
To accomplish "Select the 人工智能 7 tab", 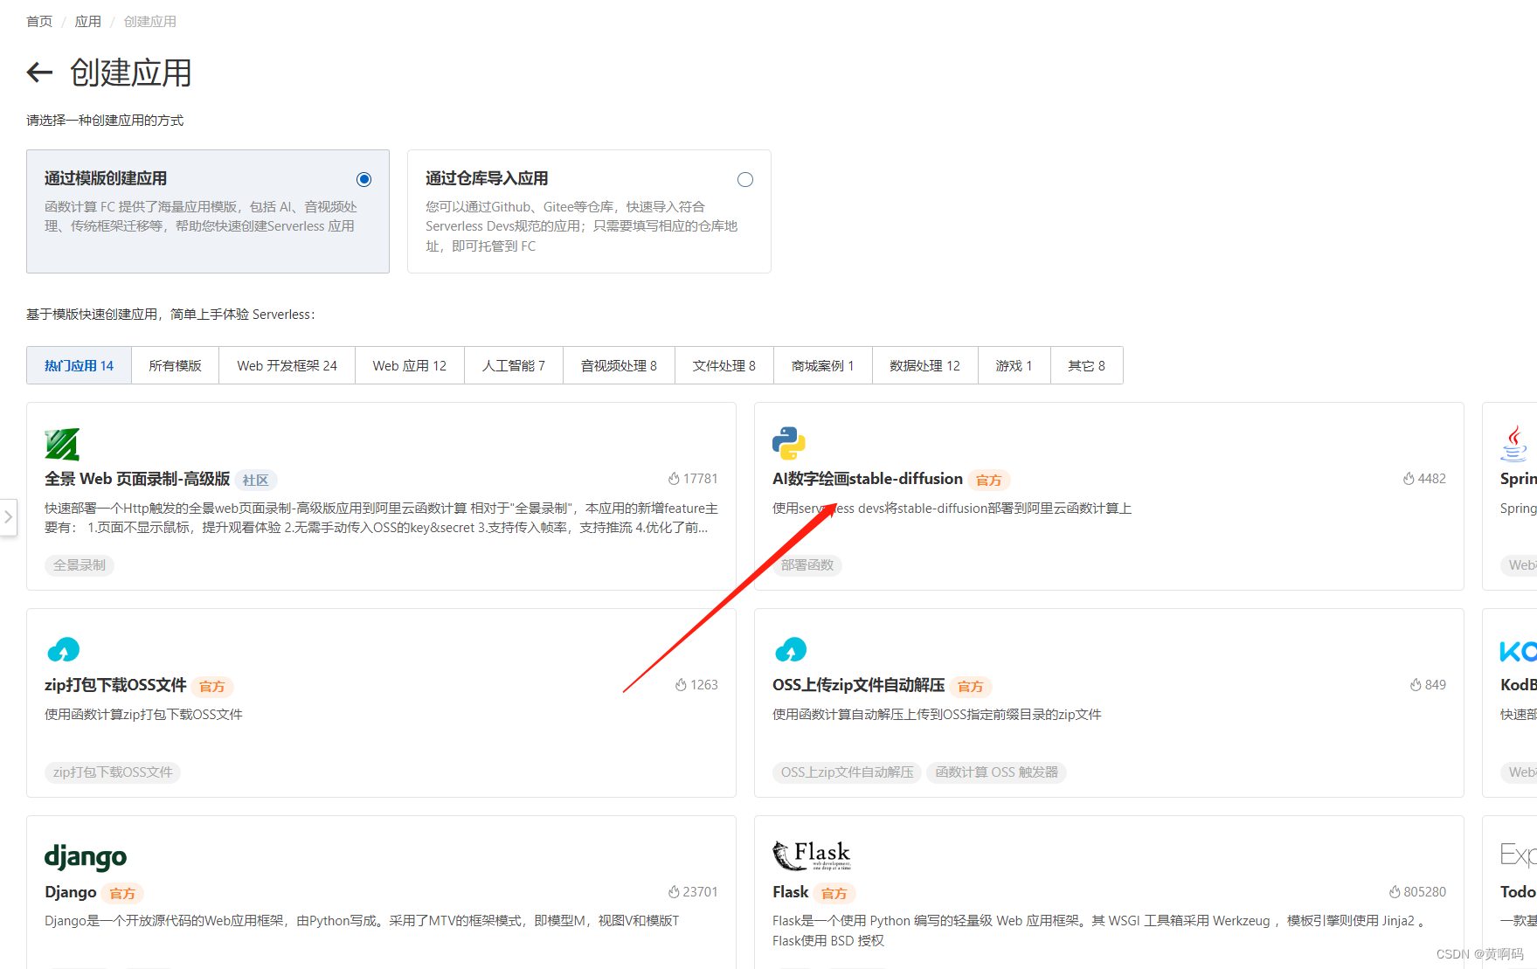I will point(514,365).
